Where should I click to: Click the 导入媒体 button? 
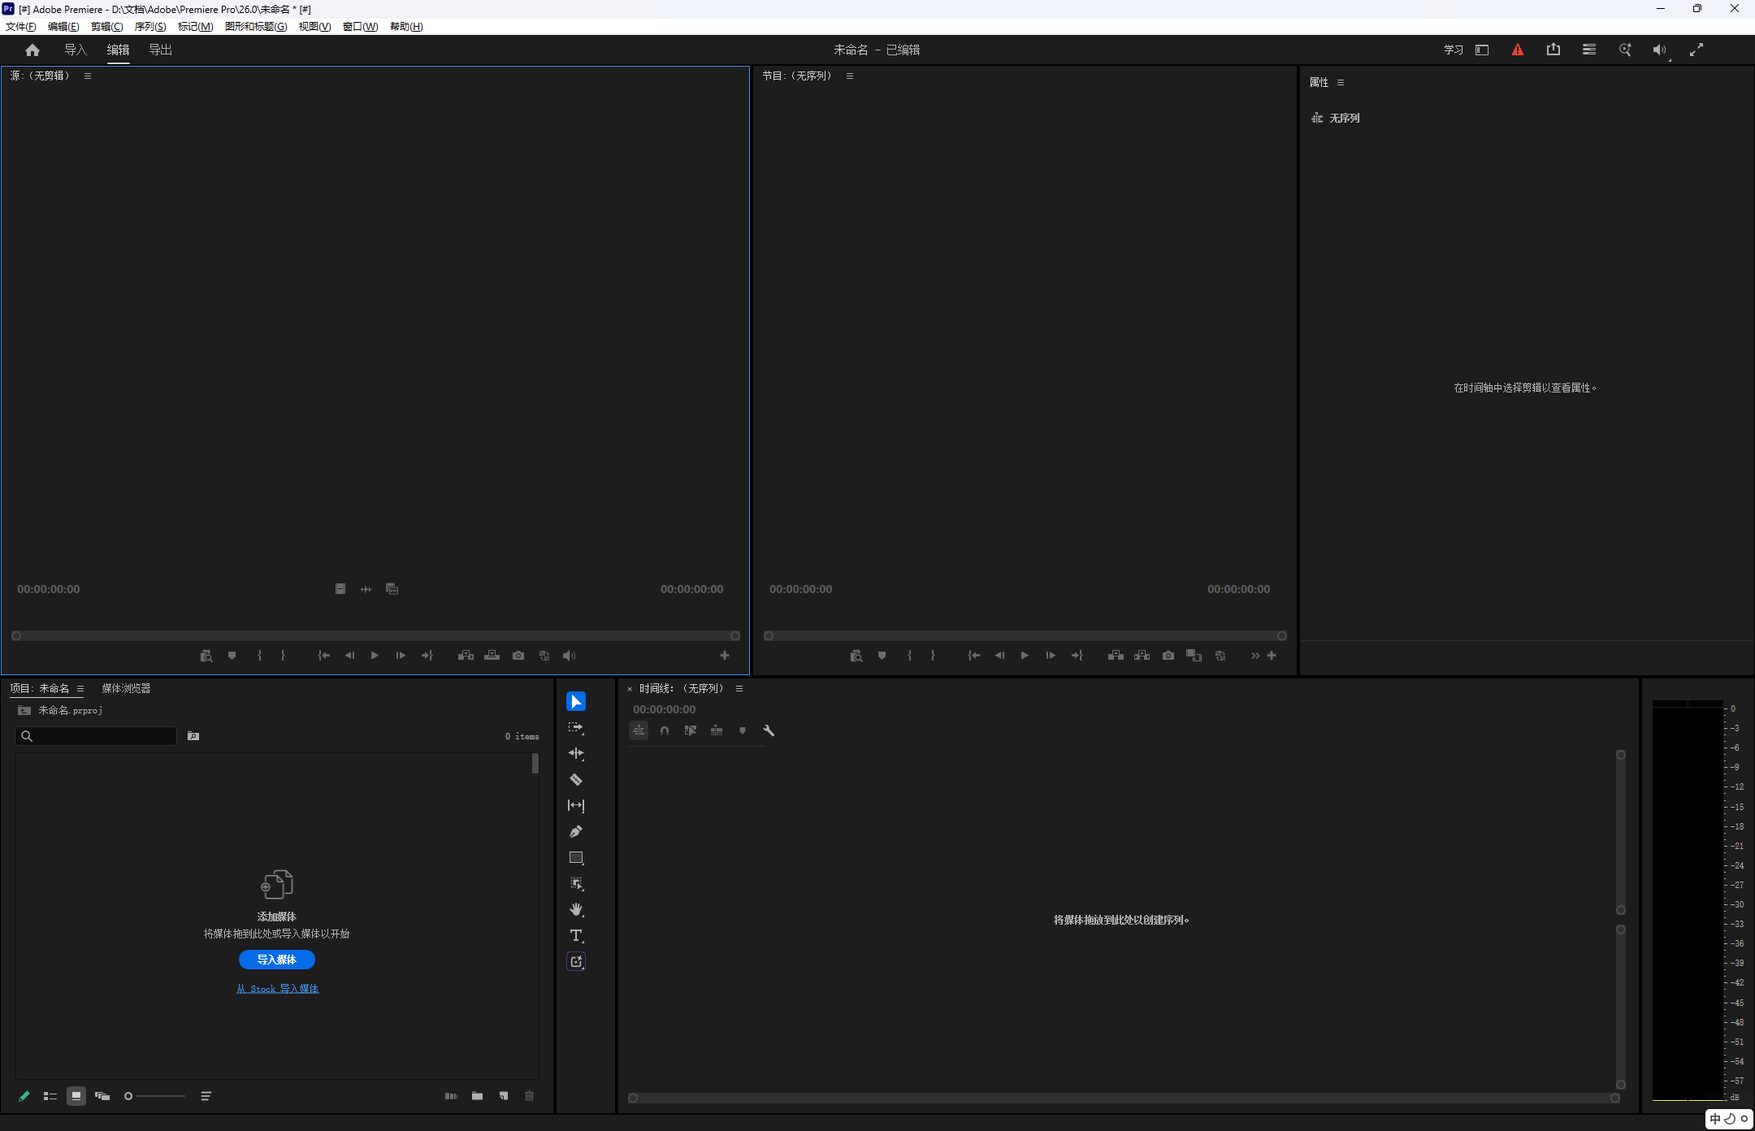277,960
